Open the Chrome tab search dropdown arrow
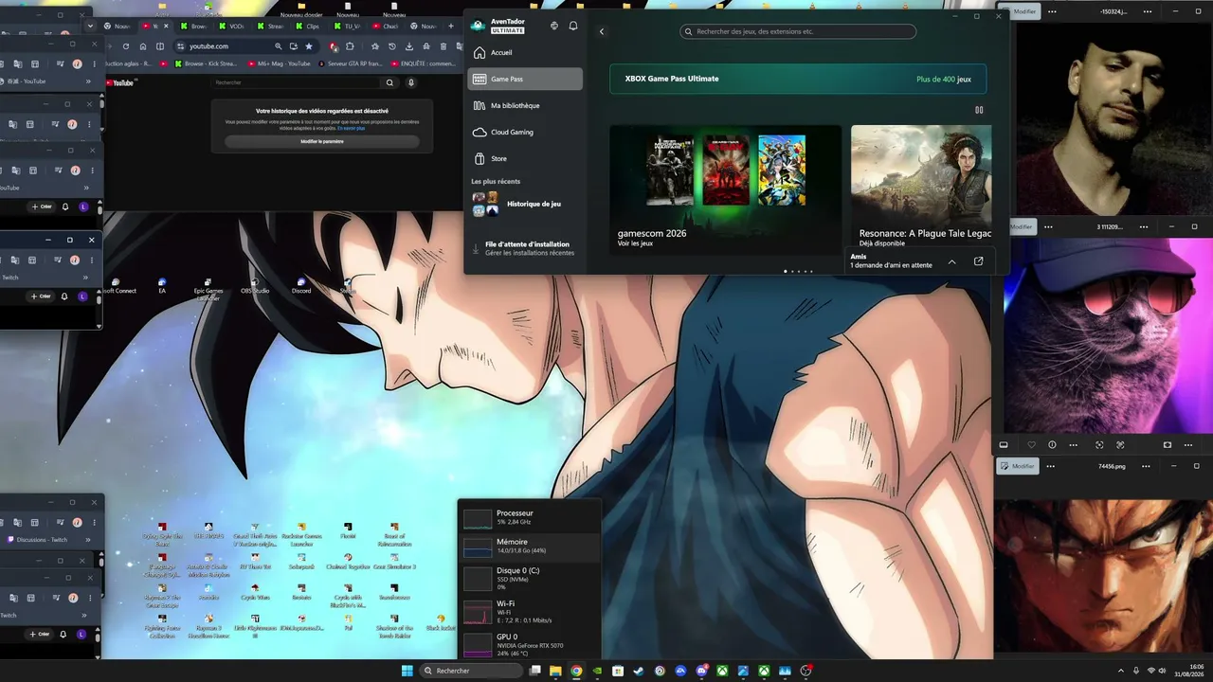Viewport: 1213px width, 682px height. [x=90, y=26]
